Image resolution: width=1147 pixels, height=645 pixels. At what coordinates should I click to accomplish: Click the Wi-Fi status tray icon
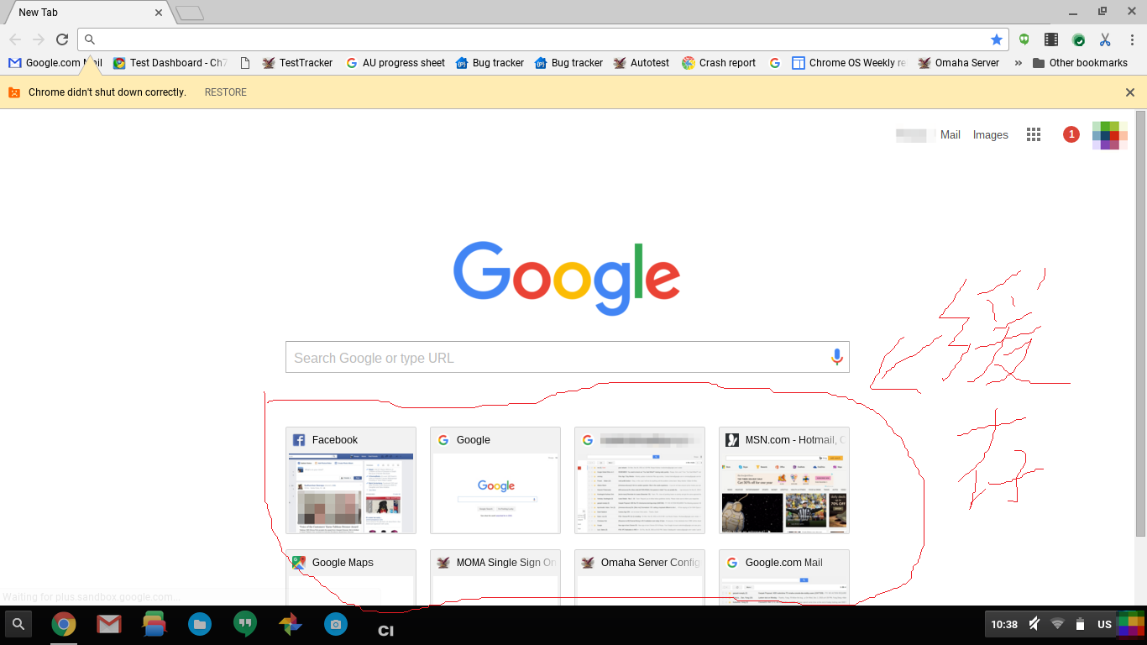pyautogui.click(x=1057, y=624)
